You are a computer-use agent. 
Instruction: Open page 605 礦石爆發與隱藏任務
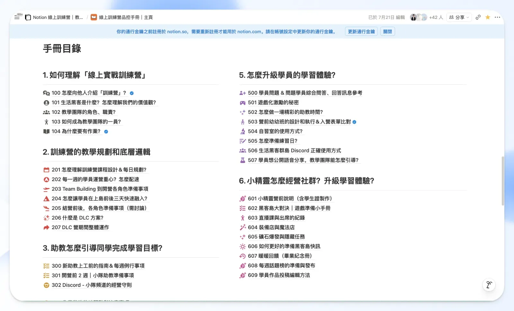[276, 237]
